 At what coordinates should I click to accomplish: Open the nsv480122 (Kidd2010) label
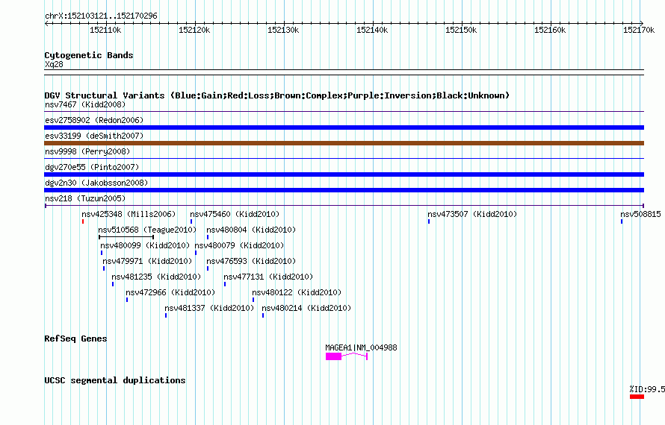[297, 292]
